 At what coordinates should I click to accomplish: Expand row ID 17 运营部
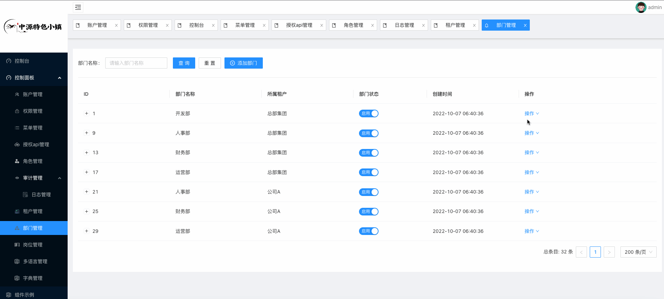pos(87,172)
